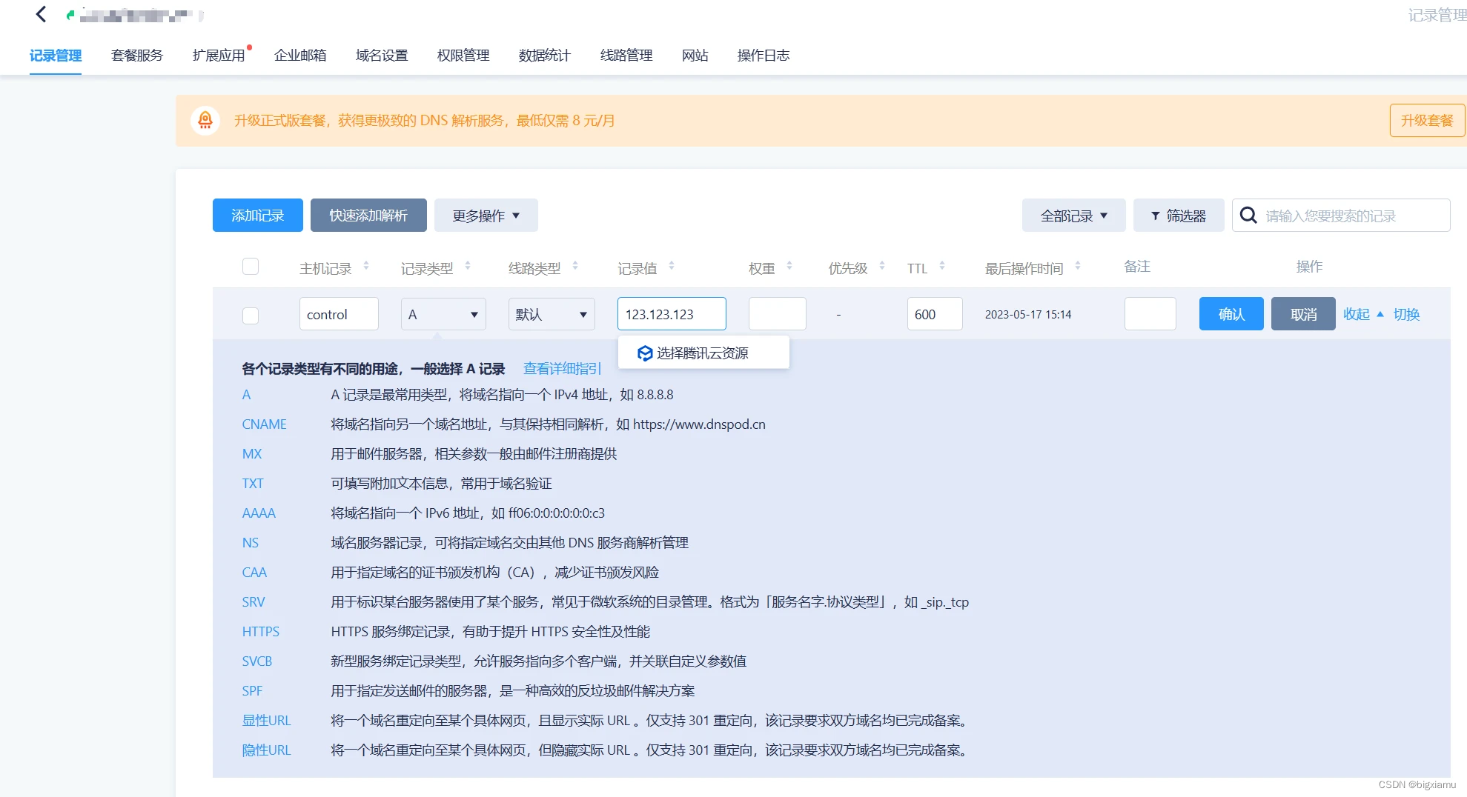Click the 筛选器 button

point(1179,216)
